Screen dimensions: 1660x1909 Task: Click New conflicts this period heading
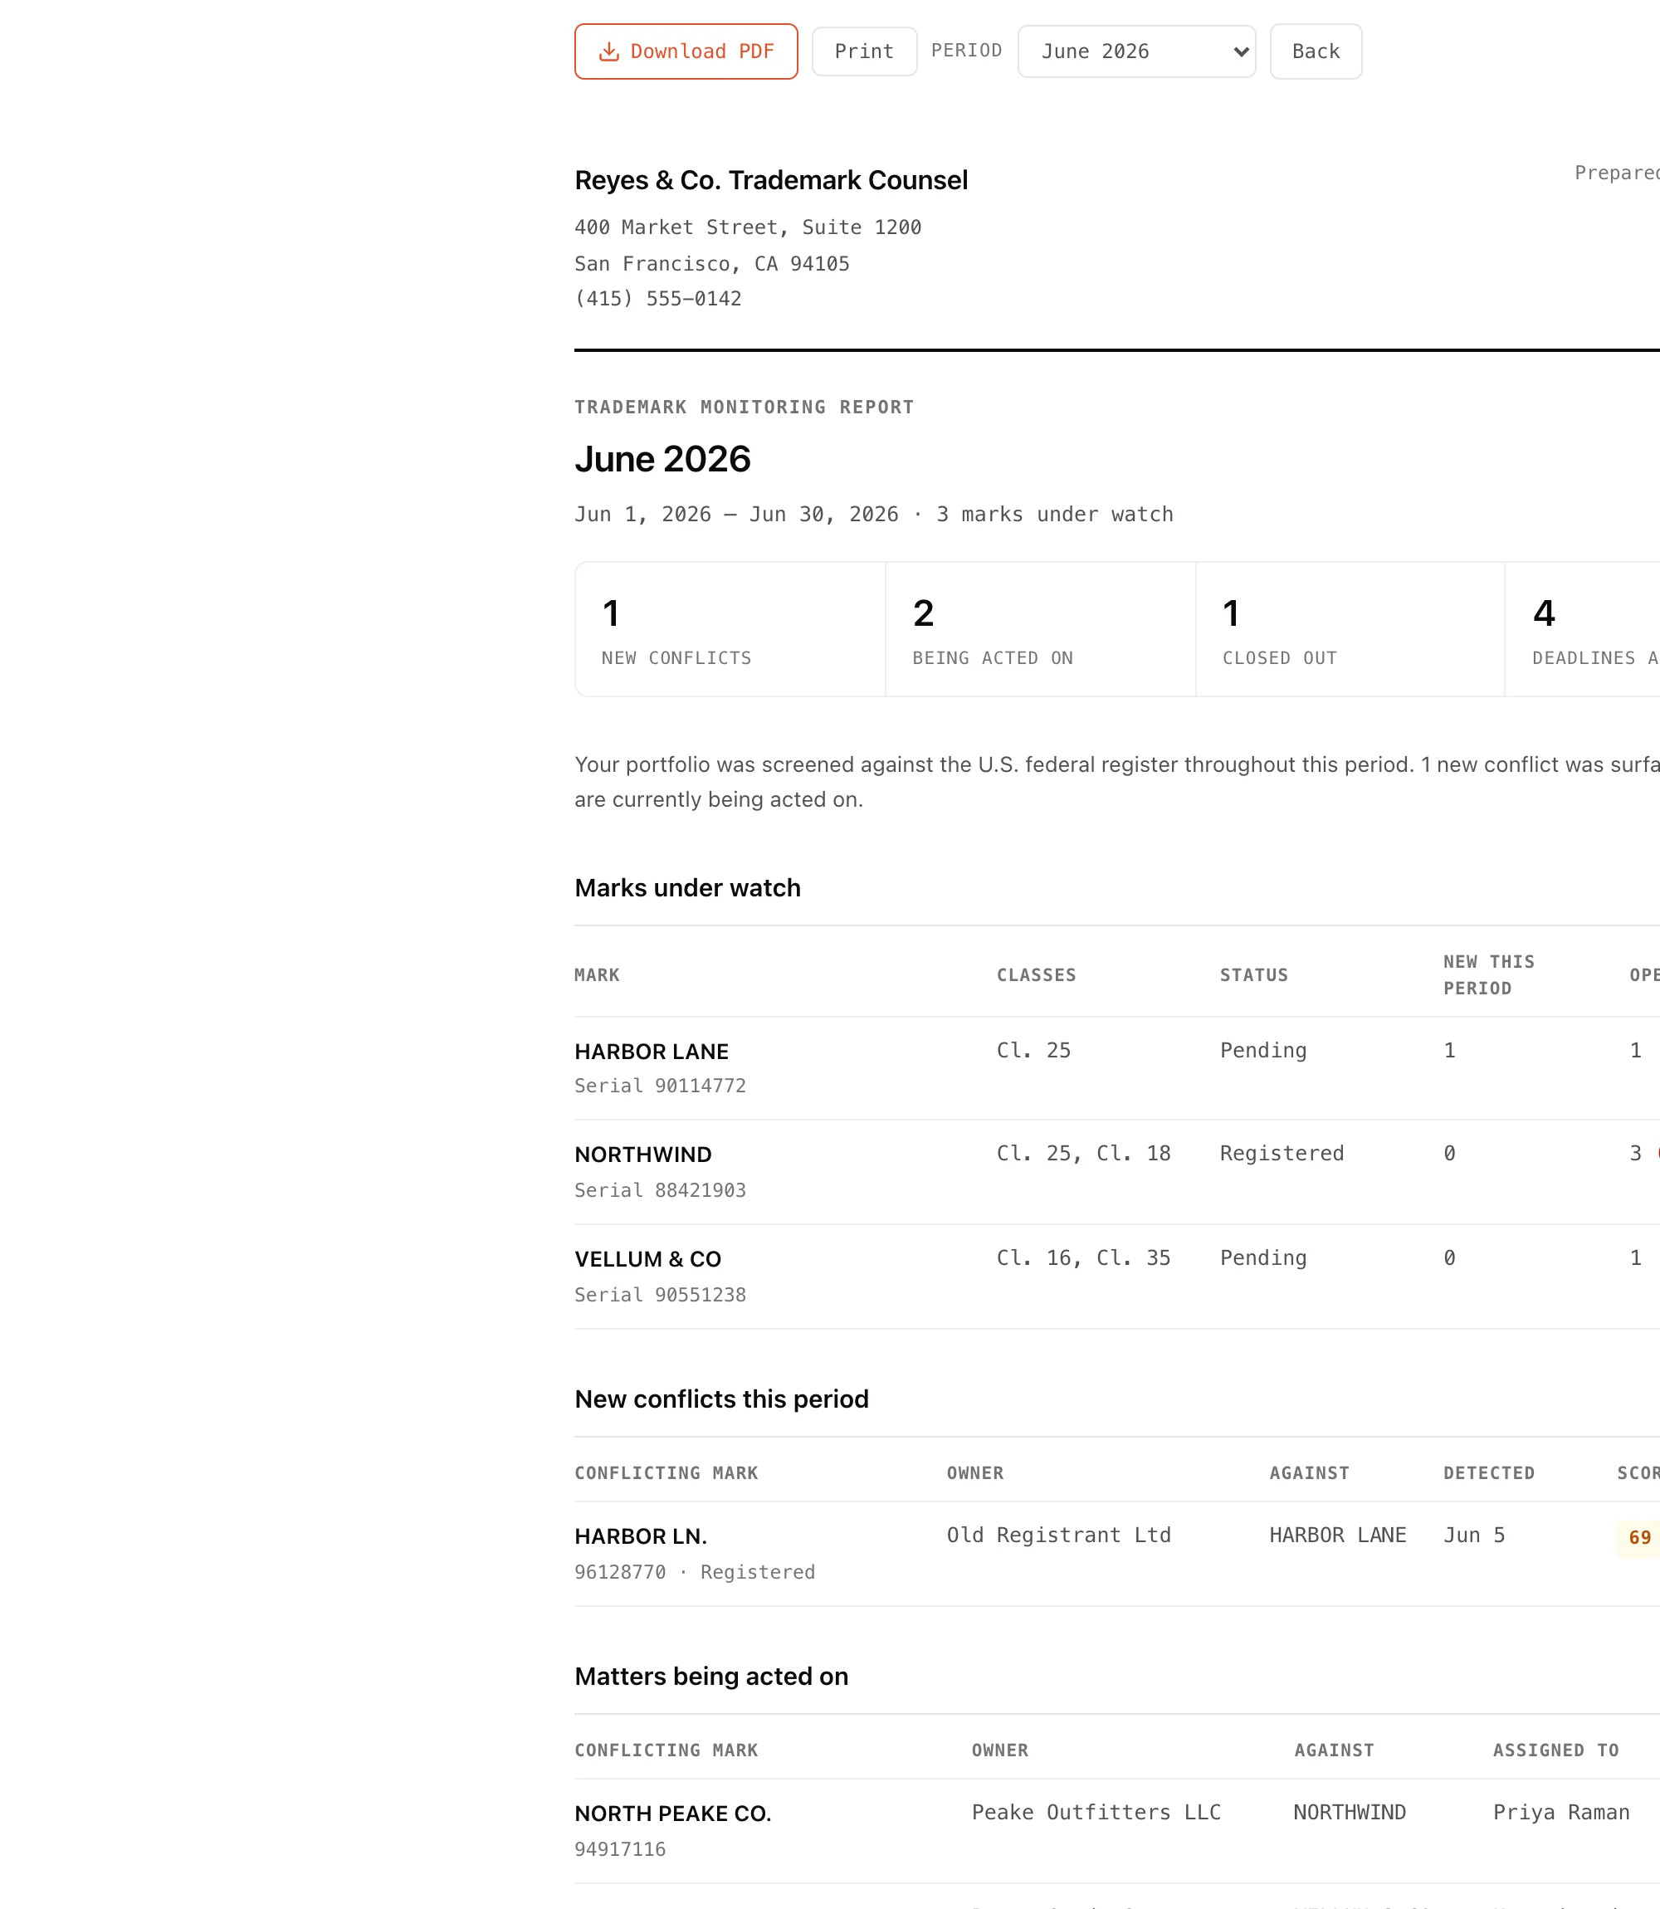pos(721,1399)
